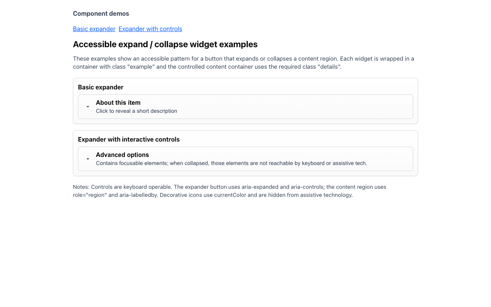Click the downward arrow inside the first expander button
The height and width of the screenshot is (307, 491).
click(87, 107)
